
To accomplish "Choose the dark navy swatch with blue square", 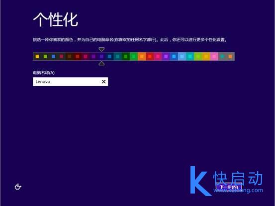I will pyautogui.click(x=109, y=56).
